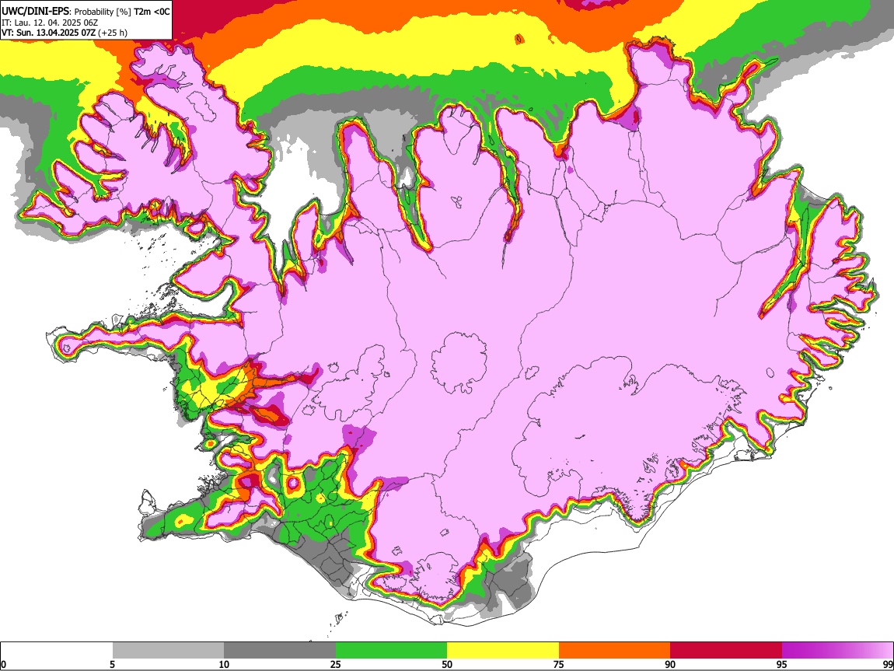Click the white 0-5 legend swatch
The height and width of the screenshot is (671, 894).
pyautogui.click(x=57, y=650)
